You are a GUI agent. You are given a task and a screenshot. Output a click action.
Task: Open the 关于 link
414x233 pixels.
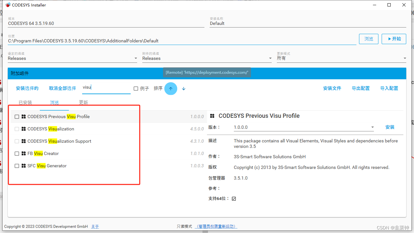coord(95,227)
